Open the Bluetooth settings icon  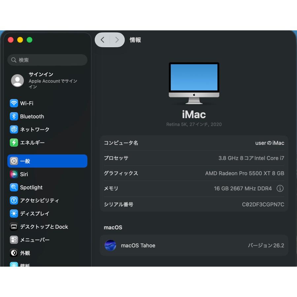14,116
